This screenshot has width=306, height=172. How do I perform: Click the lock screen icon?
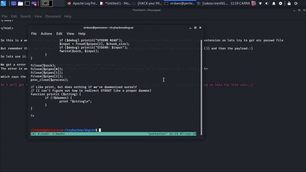pyautogui.click(x=289, y=3)
